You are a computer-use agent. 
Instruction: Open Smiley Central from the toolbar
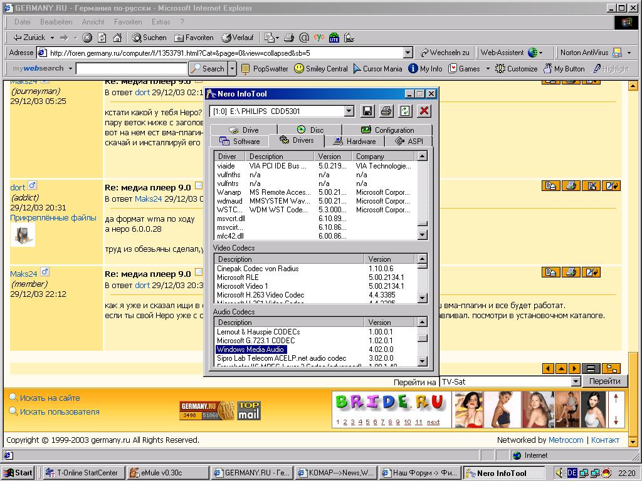321,69
